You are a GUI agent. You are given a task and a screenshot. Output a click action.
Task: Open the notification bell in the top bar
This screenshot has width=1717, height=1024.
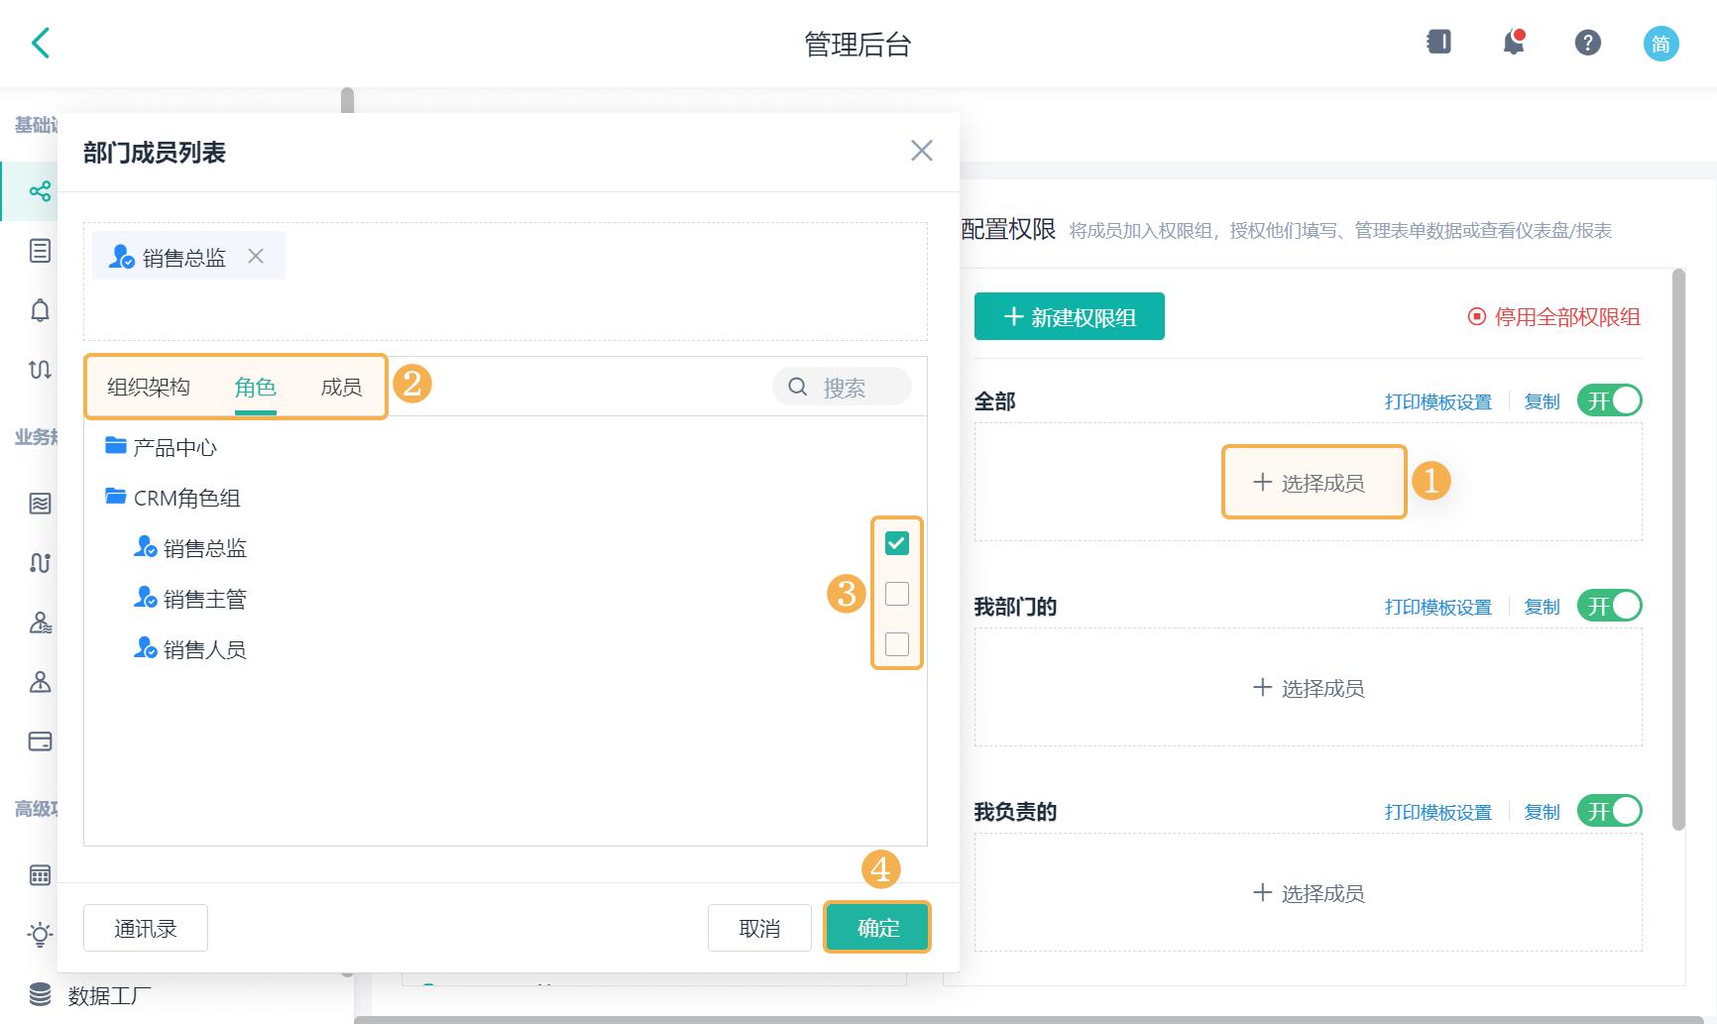coord(1512,43)
